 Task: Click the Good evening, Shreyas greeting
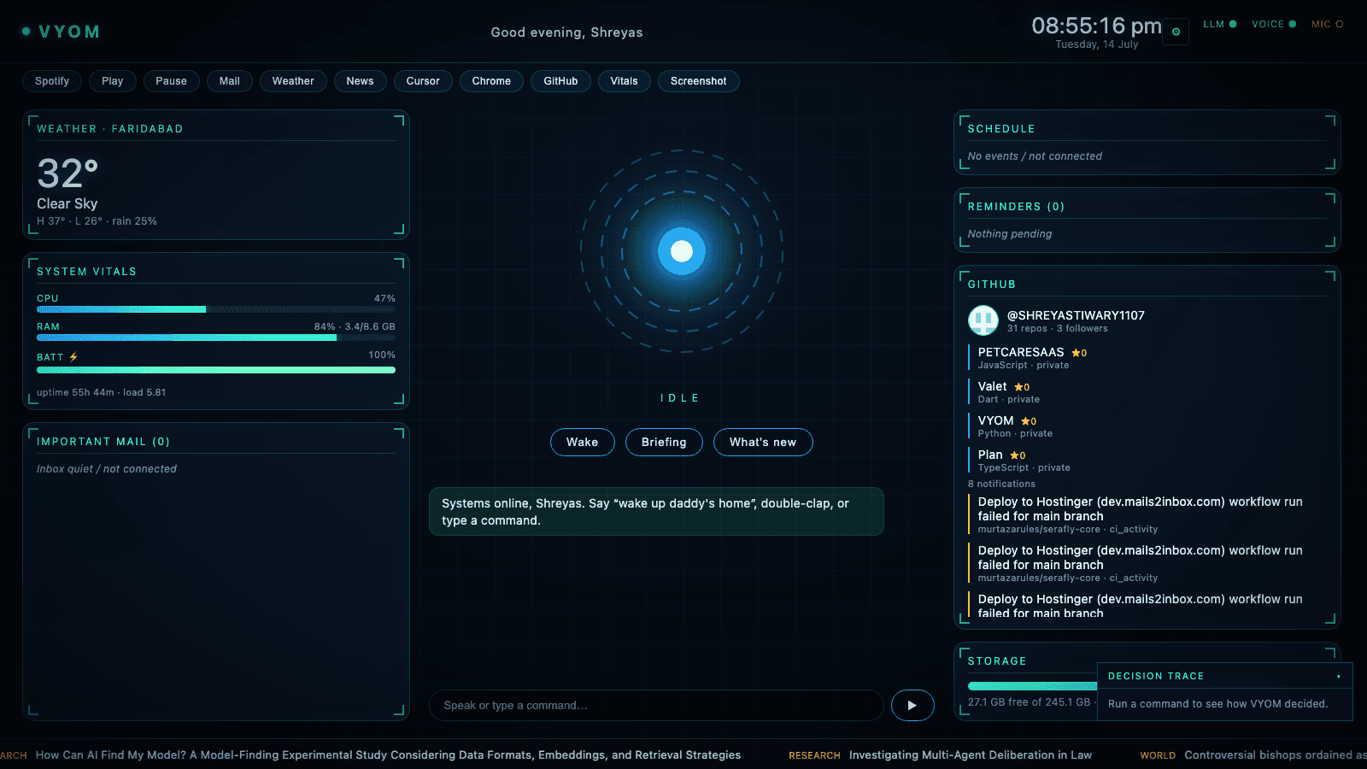tap(566, 32)
